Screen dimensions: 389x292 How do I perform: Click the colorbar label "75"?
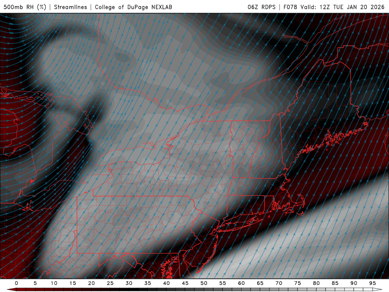coord(298,283)
